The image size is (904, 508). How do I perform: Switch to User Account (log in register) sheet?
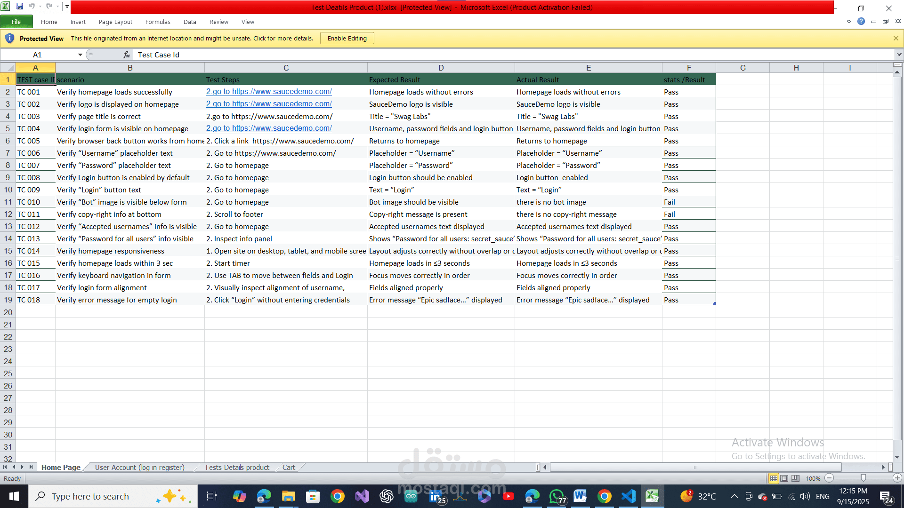tap(140, 468)
